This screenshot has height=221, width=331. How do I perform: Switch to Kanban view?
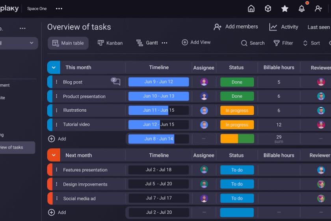pyautogui.click(x=110, y=43)
